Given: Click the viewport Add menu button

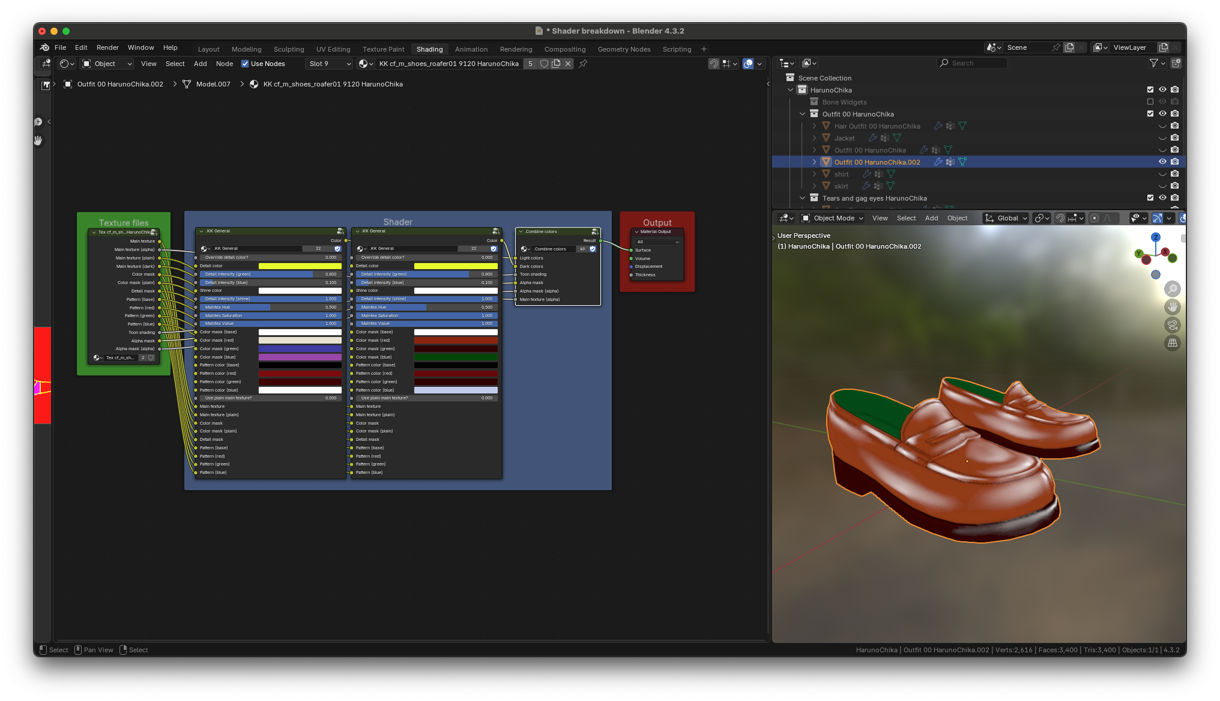Looking at the screenshot, I should (931, 218).
